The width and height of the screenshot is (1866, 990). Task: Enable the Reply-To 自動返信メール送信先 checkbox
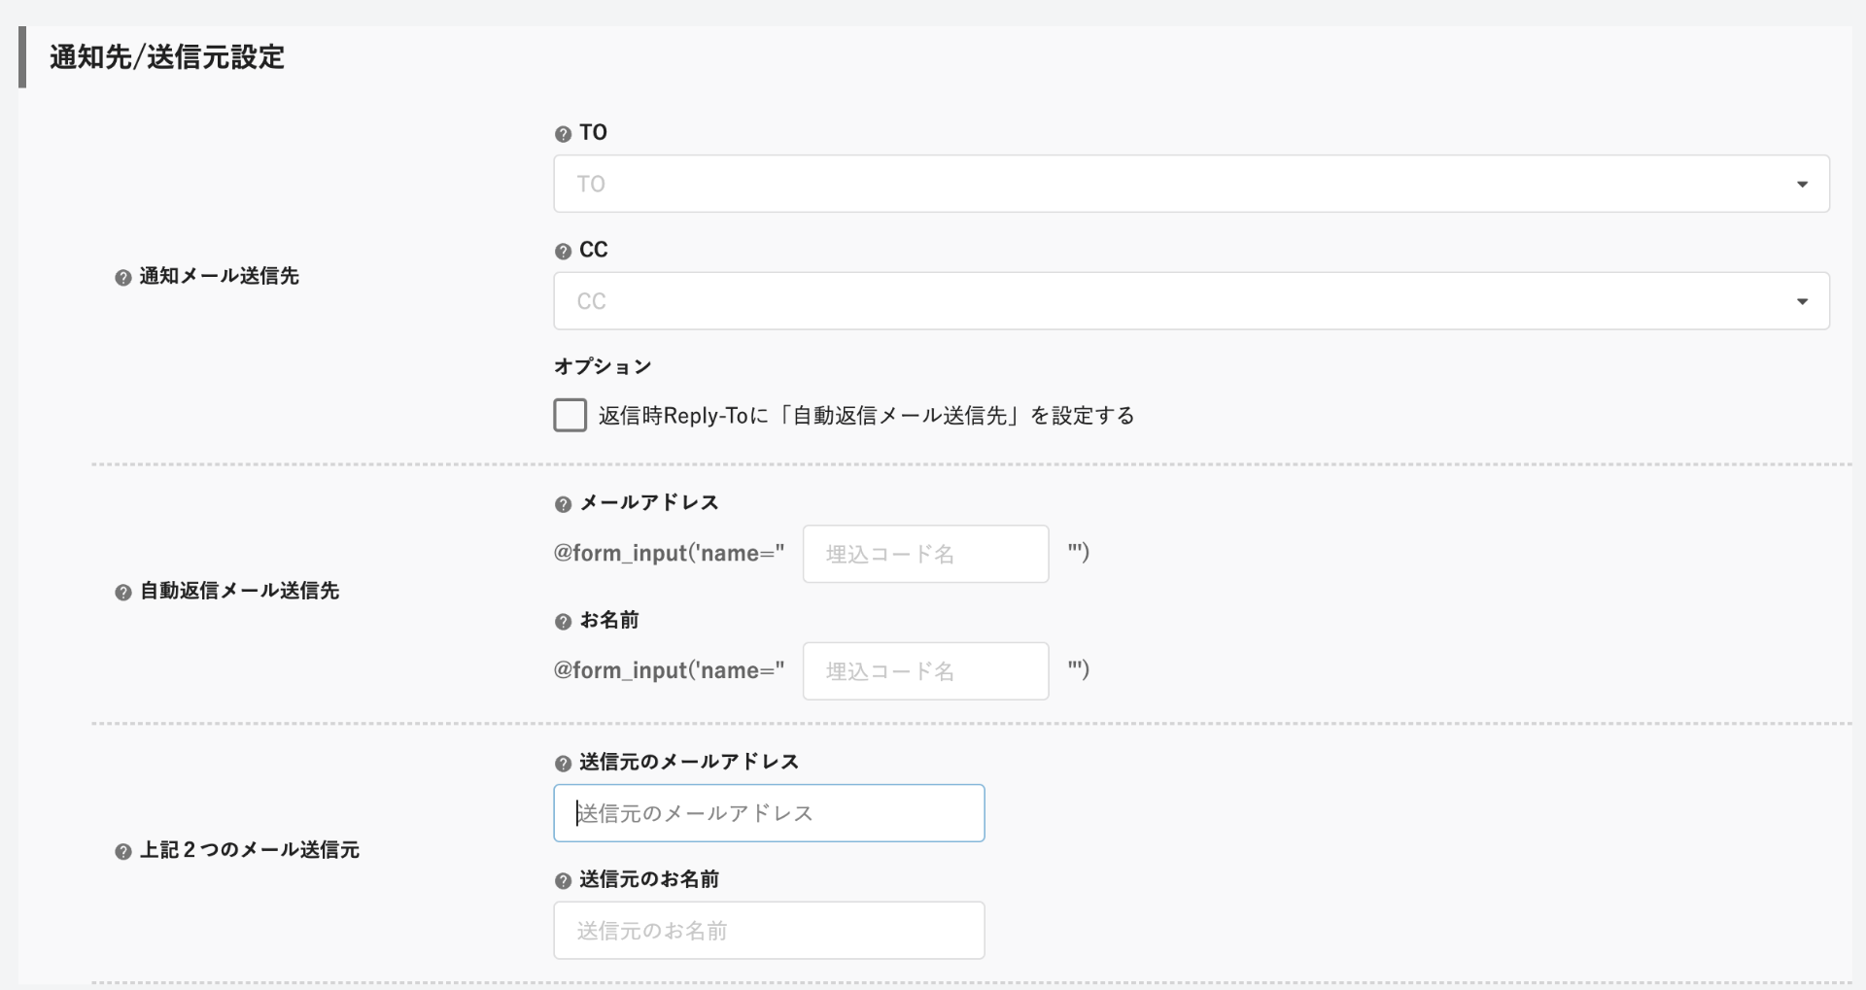570,415
